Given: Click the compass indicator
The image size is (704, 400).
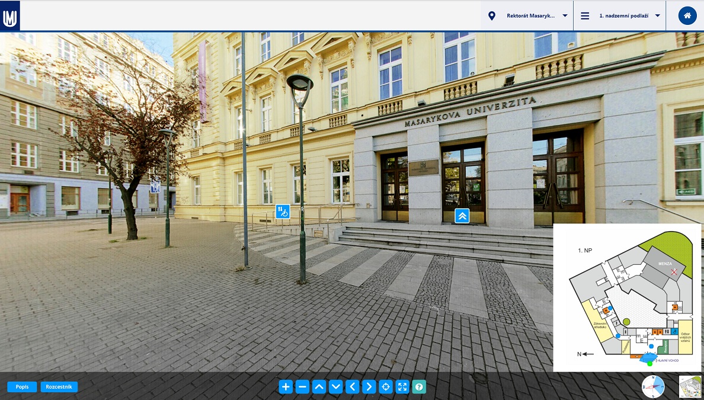Looking at the screenshot, I should [653, 386].
